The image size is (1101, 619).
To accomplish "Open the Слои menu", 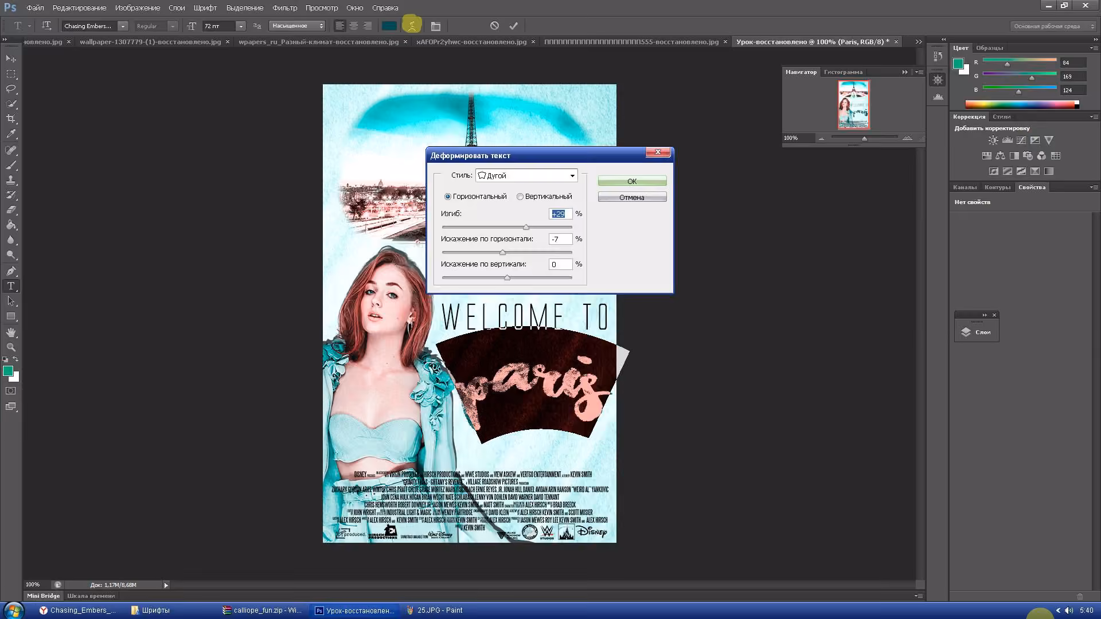I will tap(177, 8).
